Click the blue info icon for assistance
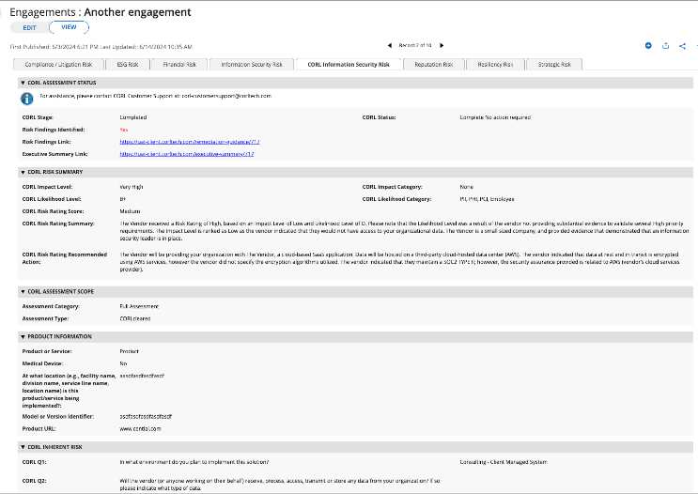 (x=26, y=99)
